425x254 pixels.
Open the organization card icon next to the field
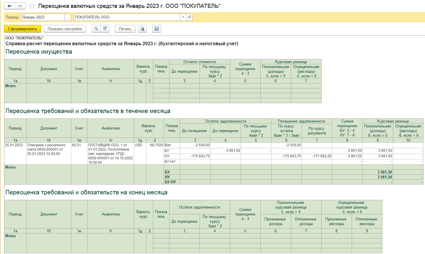[x=189, y=17]
